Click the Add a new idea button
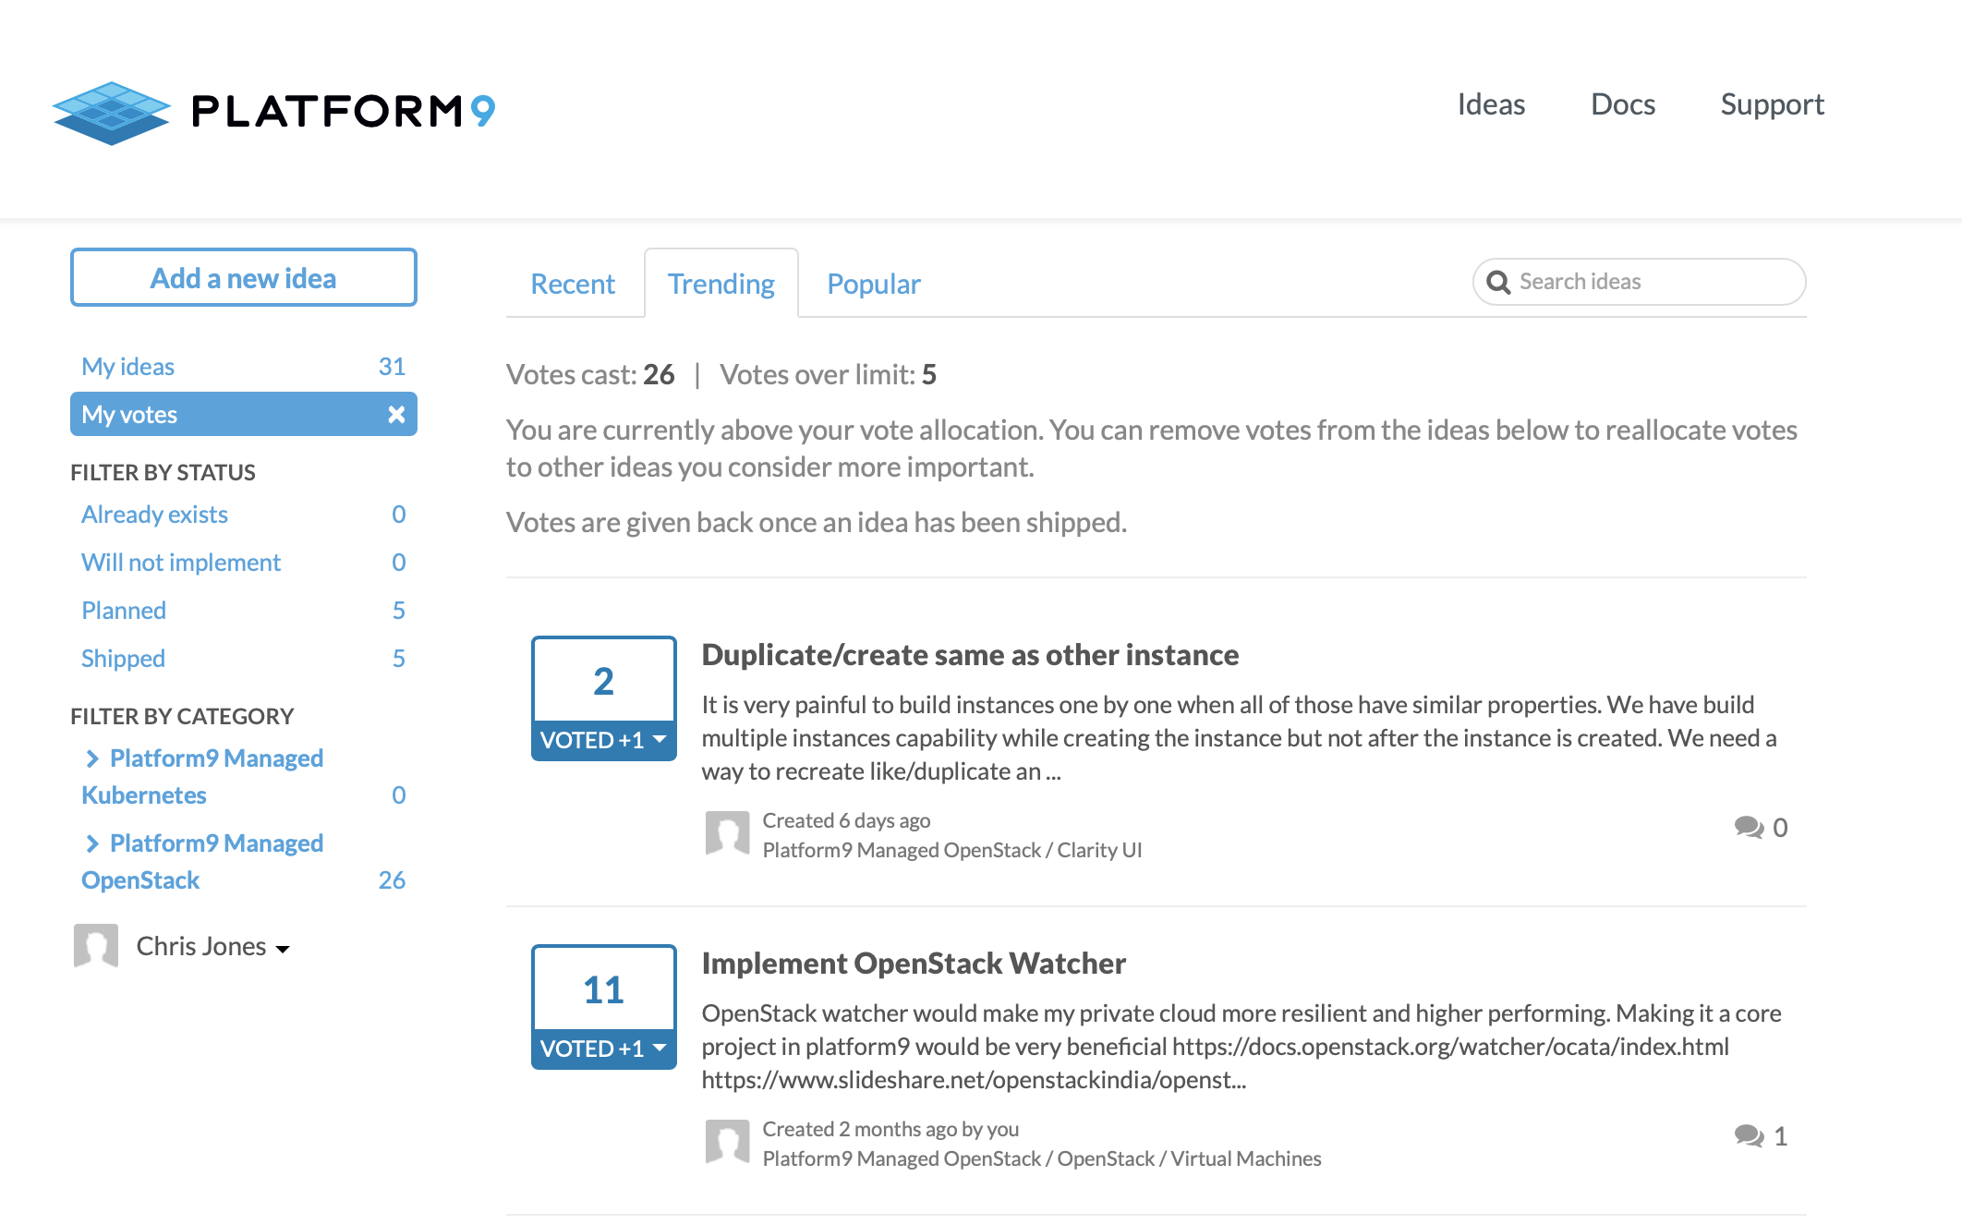Image resolution: width=1962 pixels, height=1225 pixels. click(244, 278)
